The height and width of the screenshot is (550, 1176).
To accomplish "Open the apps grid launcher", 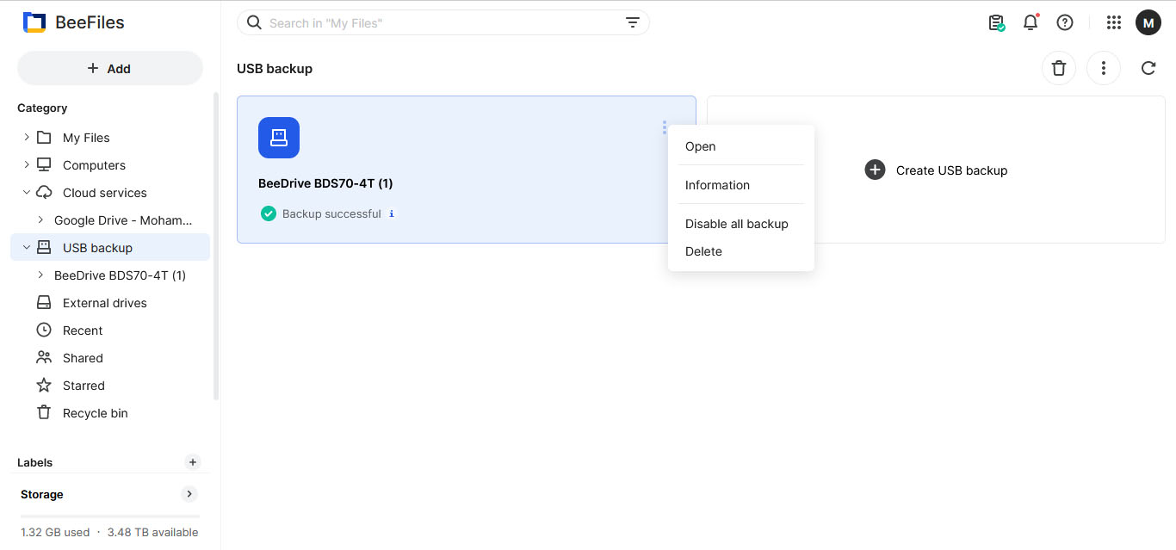I will point(1114,23).
